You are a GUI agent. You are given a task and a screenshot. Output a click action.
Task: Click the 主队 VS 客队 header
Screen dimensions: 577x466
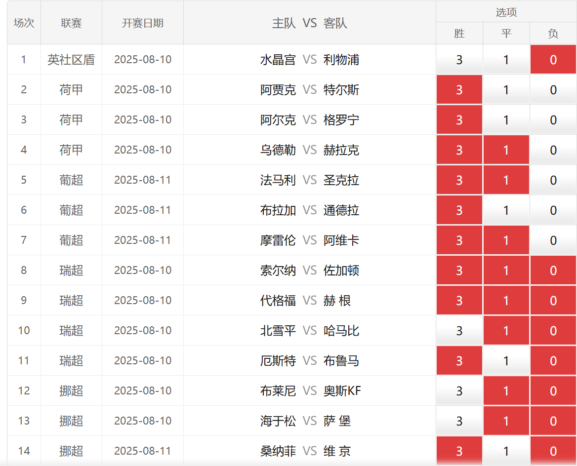click(309, 23)
